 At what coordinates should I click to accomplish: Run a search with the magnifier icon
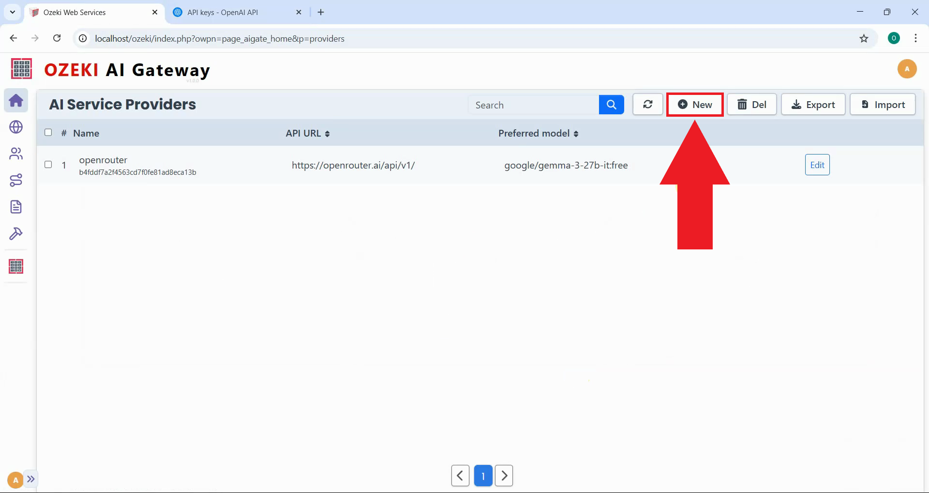point(611,104)
